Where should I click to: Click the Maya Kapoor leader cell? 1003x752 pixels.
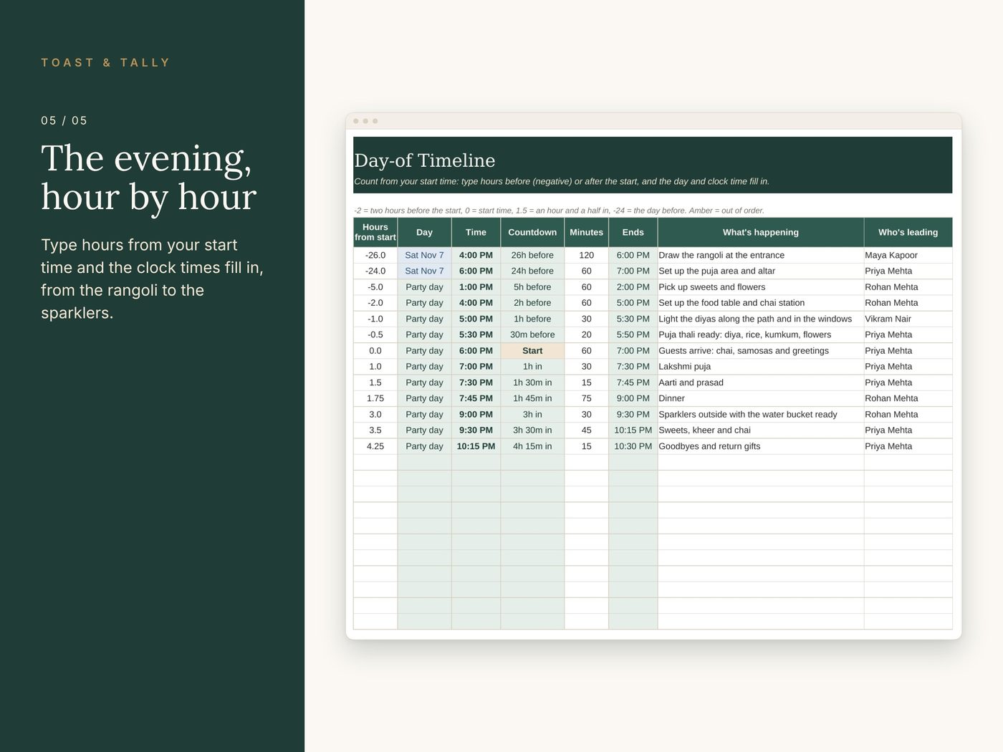[908, 255]
